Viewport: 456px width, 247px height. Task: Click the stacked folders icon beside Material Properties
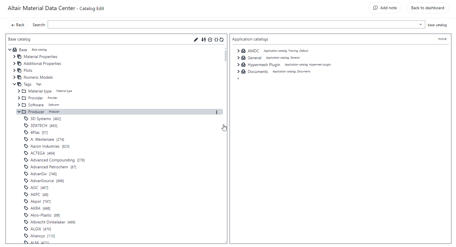[x=19, y=57]
